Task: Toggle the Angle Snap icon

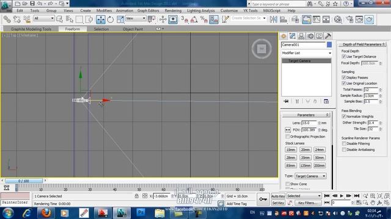Action: [194, 19]
